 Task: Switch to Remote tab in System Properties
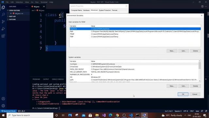tap(115, 10)
